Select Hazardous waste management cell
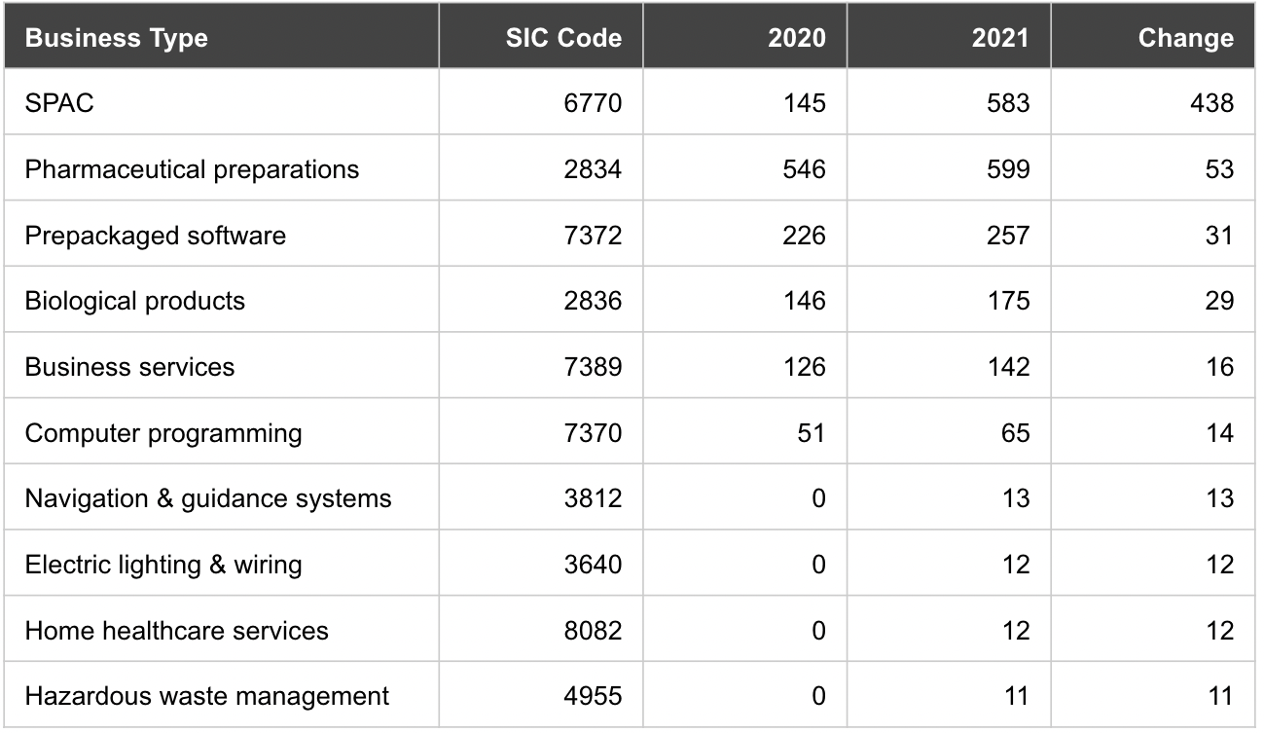This screenshot has height=733, width=1264. point(207,697)
